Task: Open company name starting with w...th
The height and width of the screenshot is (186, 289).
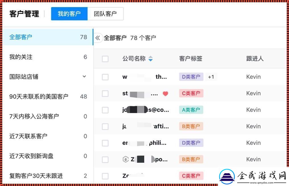Action: pos(145,77)
